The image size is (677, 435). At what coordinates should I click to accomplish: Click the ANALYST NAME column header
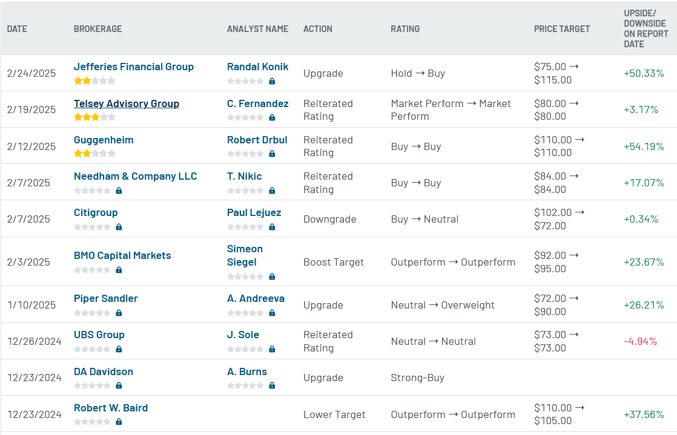(x=258, y=29)
